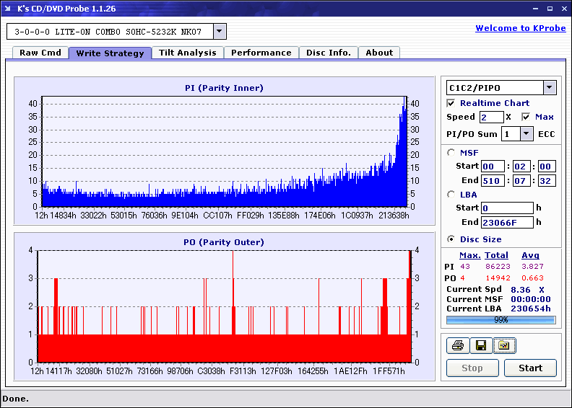Choose the Disc Size radio option

pyautogui.click(x=451, y=239)
